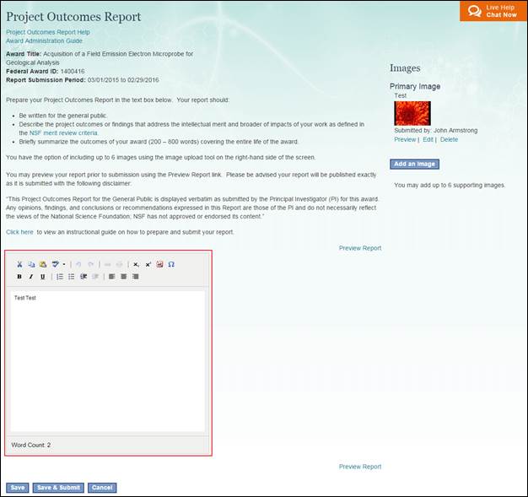The image size is (528, 497).
Task: Apply subscript formatting
Action: pyautogui.click(x=137, y=264)
